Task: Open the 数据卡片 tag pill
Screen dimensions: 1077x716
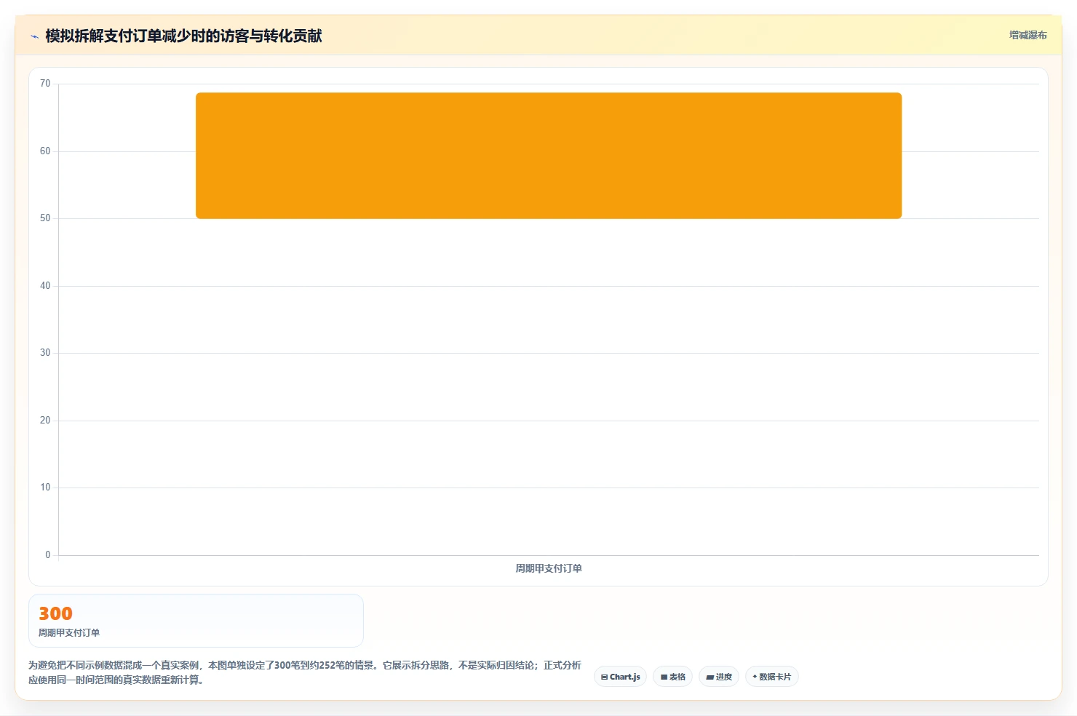Action: coord(771,677)
